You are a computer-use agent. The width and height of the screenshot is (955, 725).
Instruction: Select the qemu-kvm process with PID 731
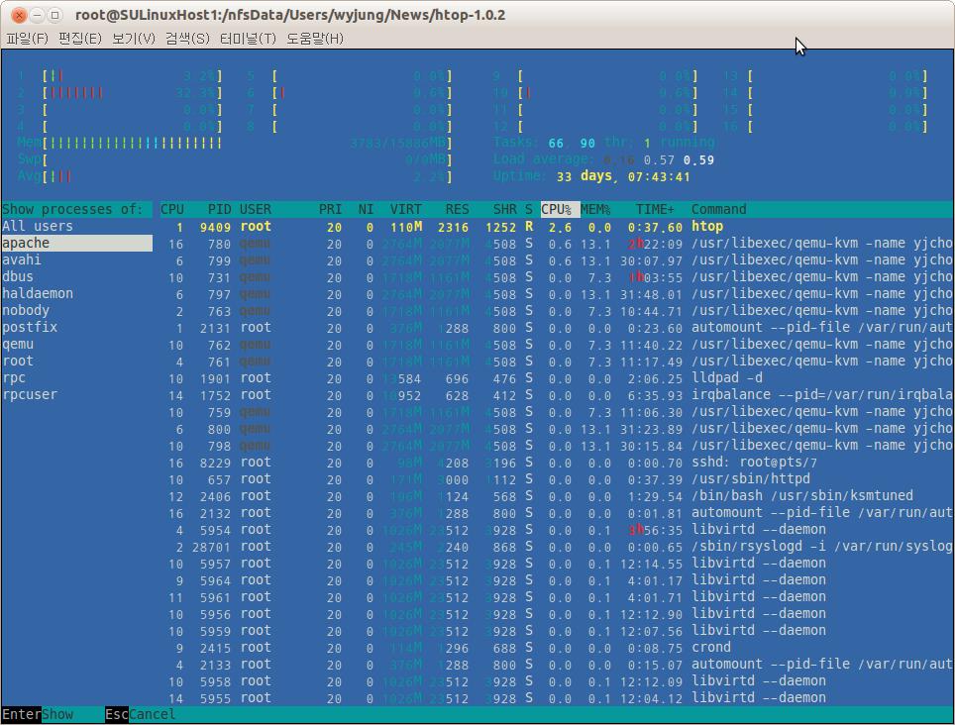pos(557,277)
